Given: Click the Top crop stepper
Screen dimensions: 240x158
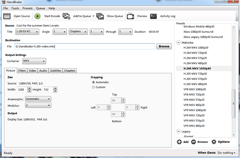Looking at the screenshot, I should coord(123,100).
